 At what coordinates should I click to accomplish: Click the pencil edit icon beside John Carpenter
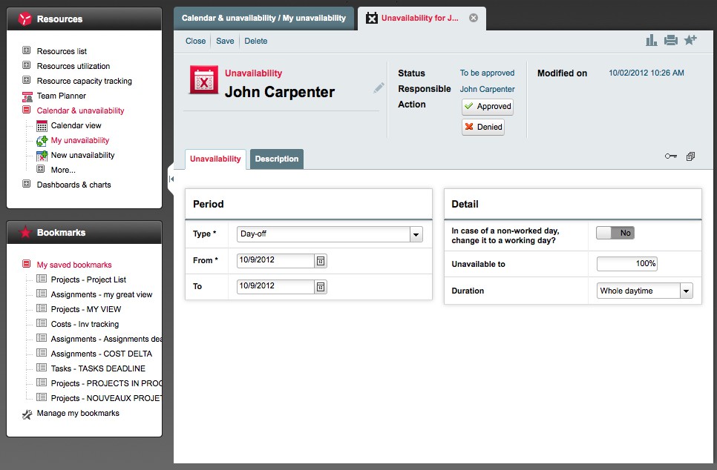(x=379, y=88)
